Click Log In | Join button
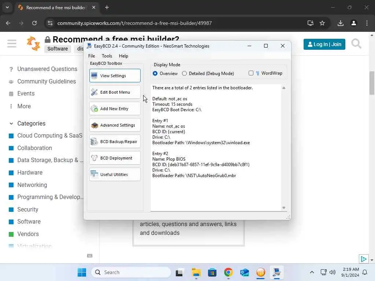Screen dimensions: 375x281 click(x=324, y=44)
